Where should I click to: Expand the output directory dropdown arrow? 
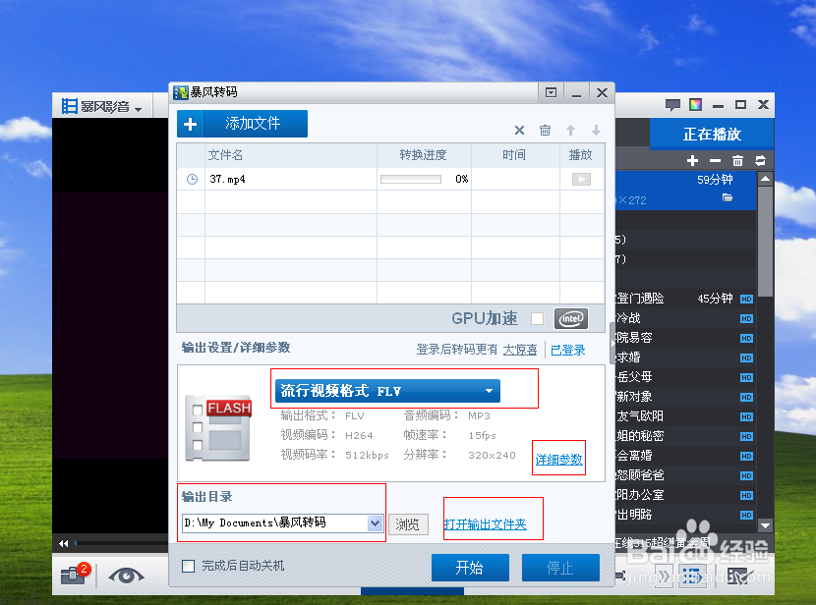point(375,522)
